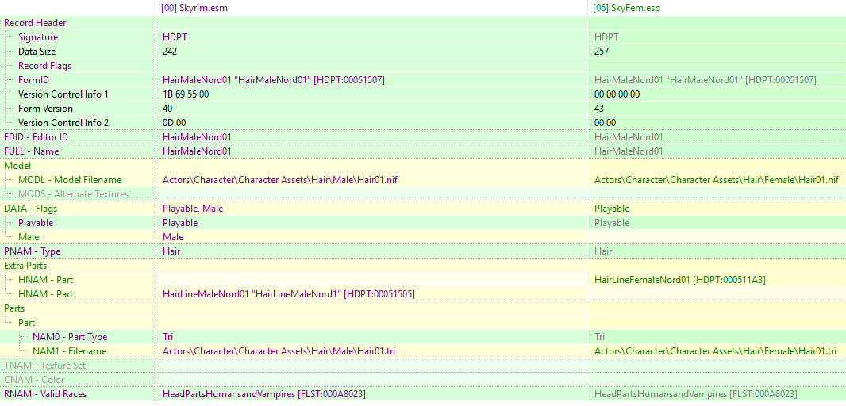Select the FormID row label
The width and height of the screenshot is (846, 406).
[x=33, y=80]
